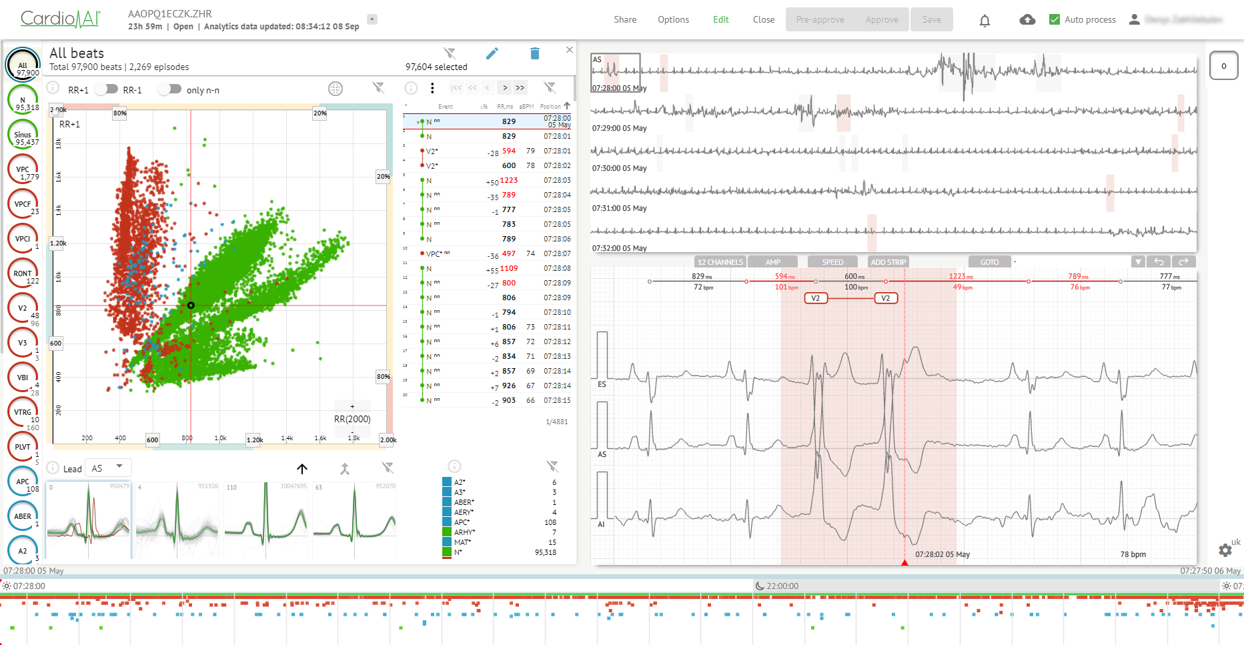Open the Options menu
1244x645 pixels.
tap(673, 20)
